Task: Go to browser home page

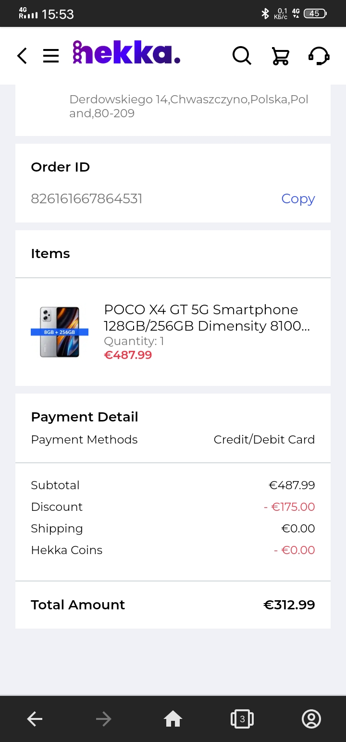Action: [173, 719]
